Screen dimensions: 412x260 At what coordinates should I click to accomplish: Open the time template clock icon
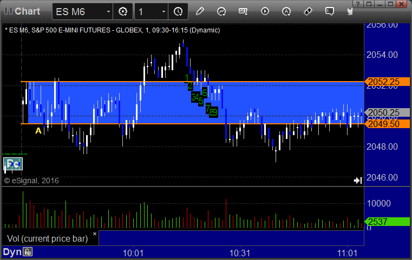(178, 11)
